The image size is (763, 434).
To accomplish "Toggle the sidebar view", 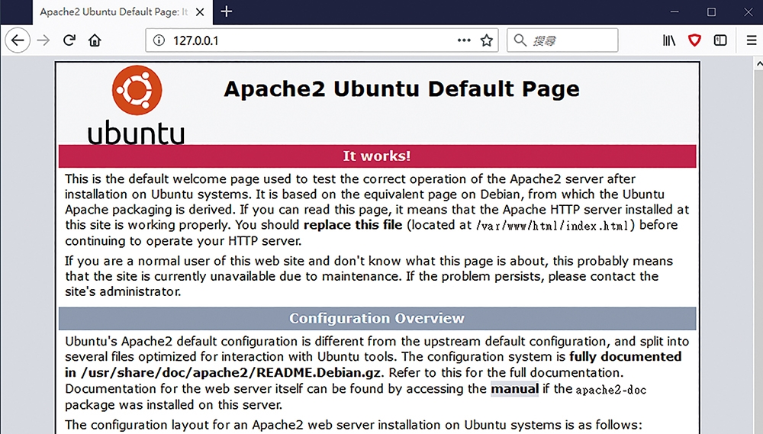I will point(720,40).
